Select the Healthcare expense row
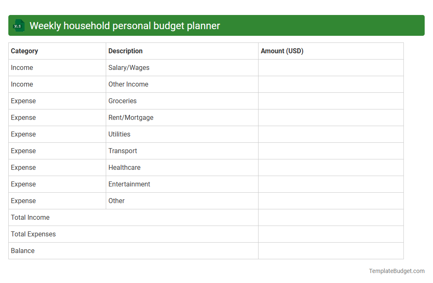Viewport: 433px width, 283px height. click(124, 167)
